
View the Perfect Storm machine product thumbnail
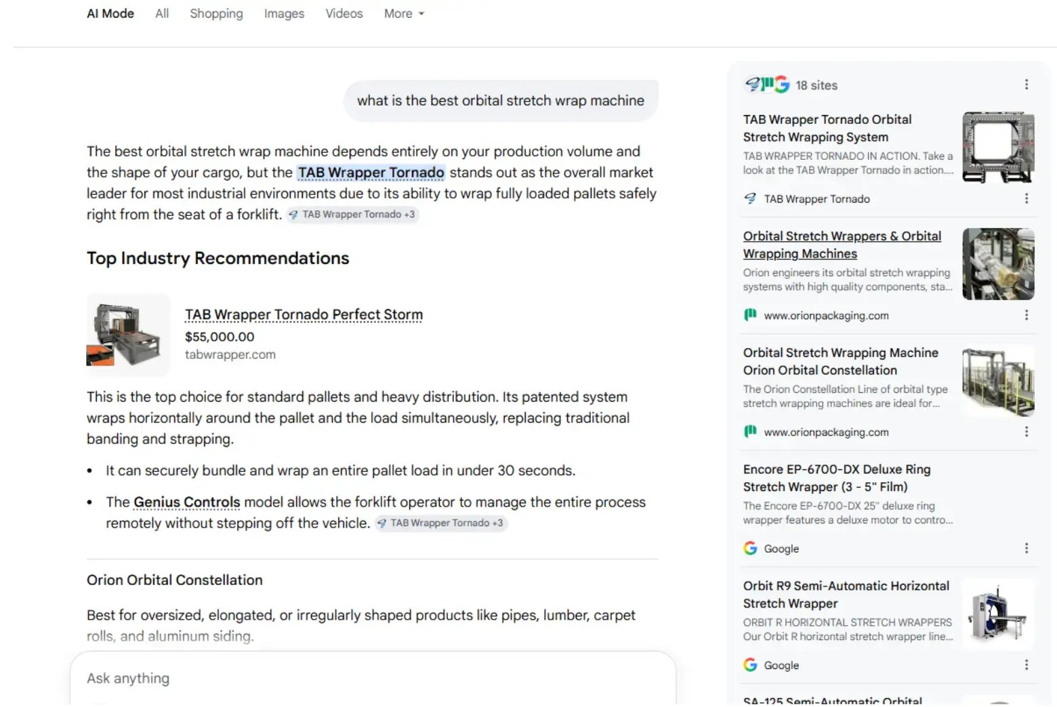pos(128,335)
